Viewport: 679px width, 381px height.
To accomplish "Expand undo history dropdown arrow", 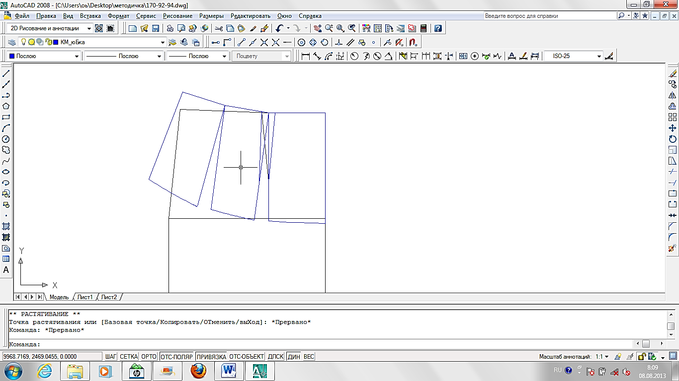I will click(x=288, y=28).
